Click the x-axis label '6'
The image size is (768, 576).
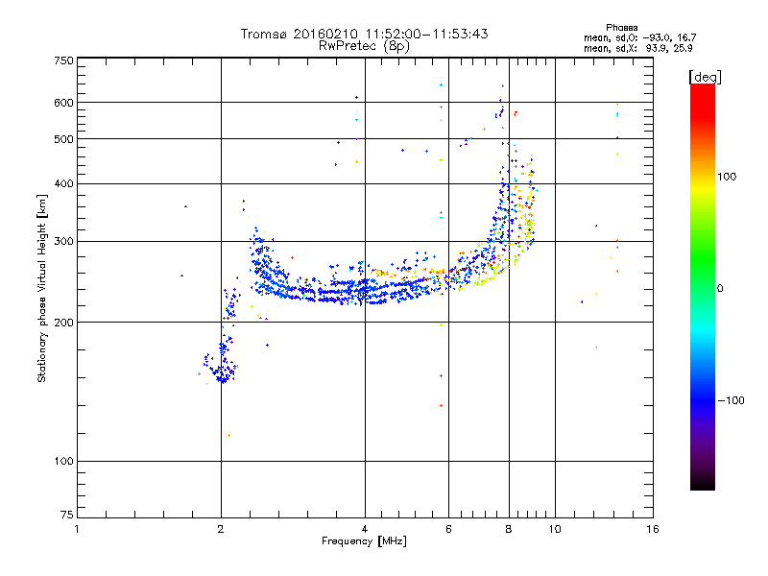click(448, 529)
